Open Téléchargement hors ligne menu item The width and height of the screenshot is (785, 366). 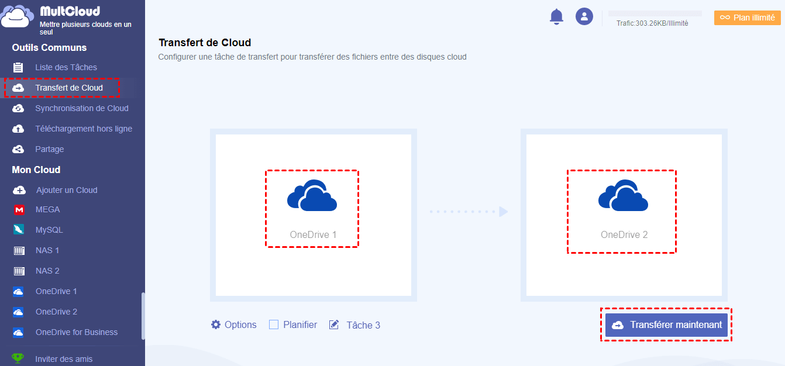tap(84, 129)
